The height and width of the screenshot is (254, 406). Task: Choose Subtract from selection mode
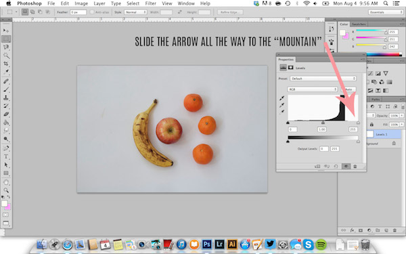(x=40, y=12)
